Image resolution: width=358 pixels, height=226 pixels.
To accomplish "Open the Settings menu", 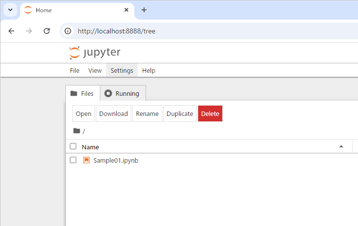I will click(122, 71).
